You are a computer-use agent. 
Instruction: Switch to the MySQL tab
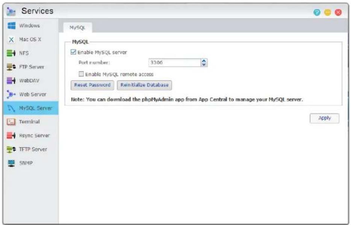click(x=77, y=27)
